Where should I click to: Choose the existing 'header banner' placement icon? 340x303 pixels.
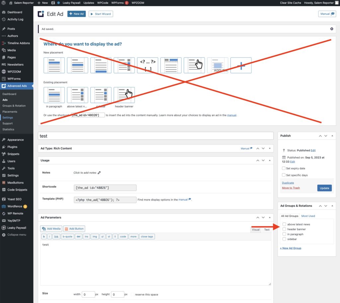pos(124,95)
